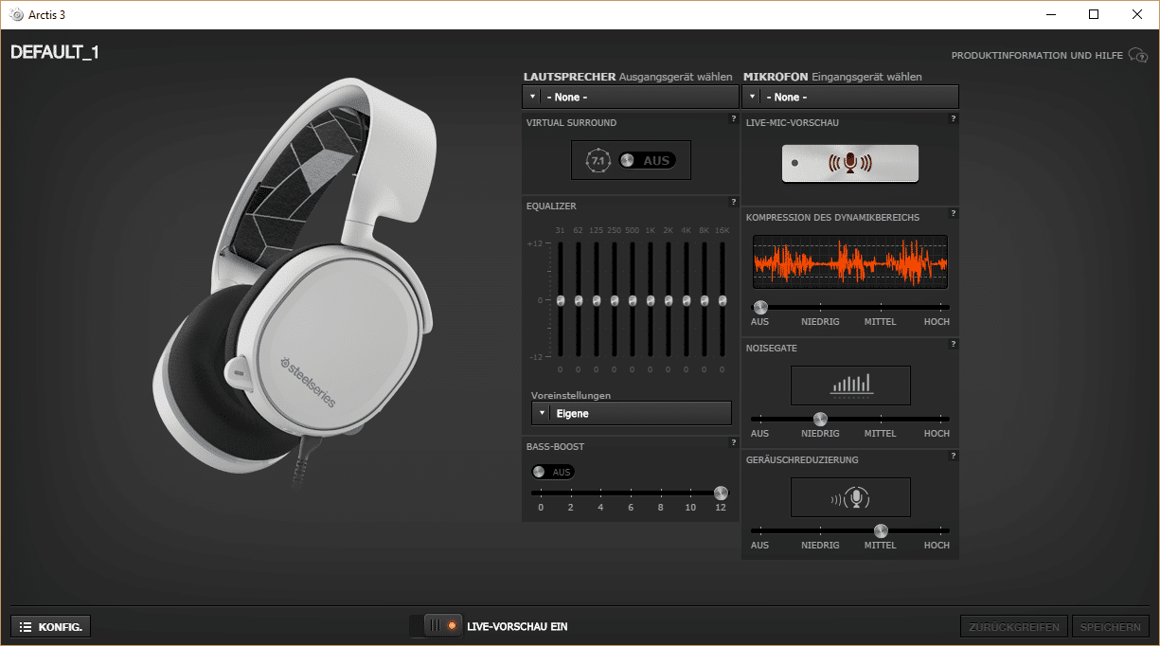Click the 1K equalizer band slider handle
This screenshot has width=1160, height=646.
click(651, 300)
